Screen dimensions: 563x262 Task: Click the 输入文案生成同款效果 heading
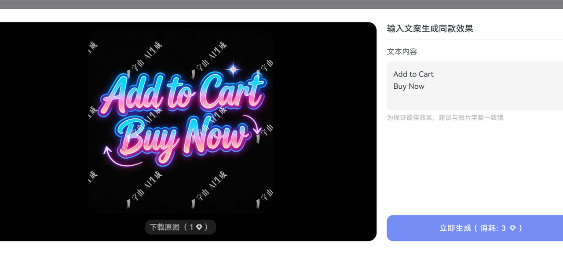click(430, 29)
